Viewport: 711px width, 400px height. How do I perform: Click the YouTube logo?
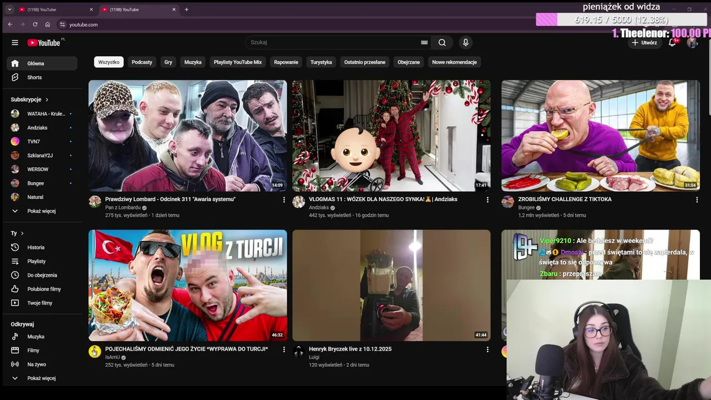(44, 43)
